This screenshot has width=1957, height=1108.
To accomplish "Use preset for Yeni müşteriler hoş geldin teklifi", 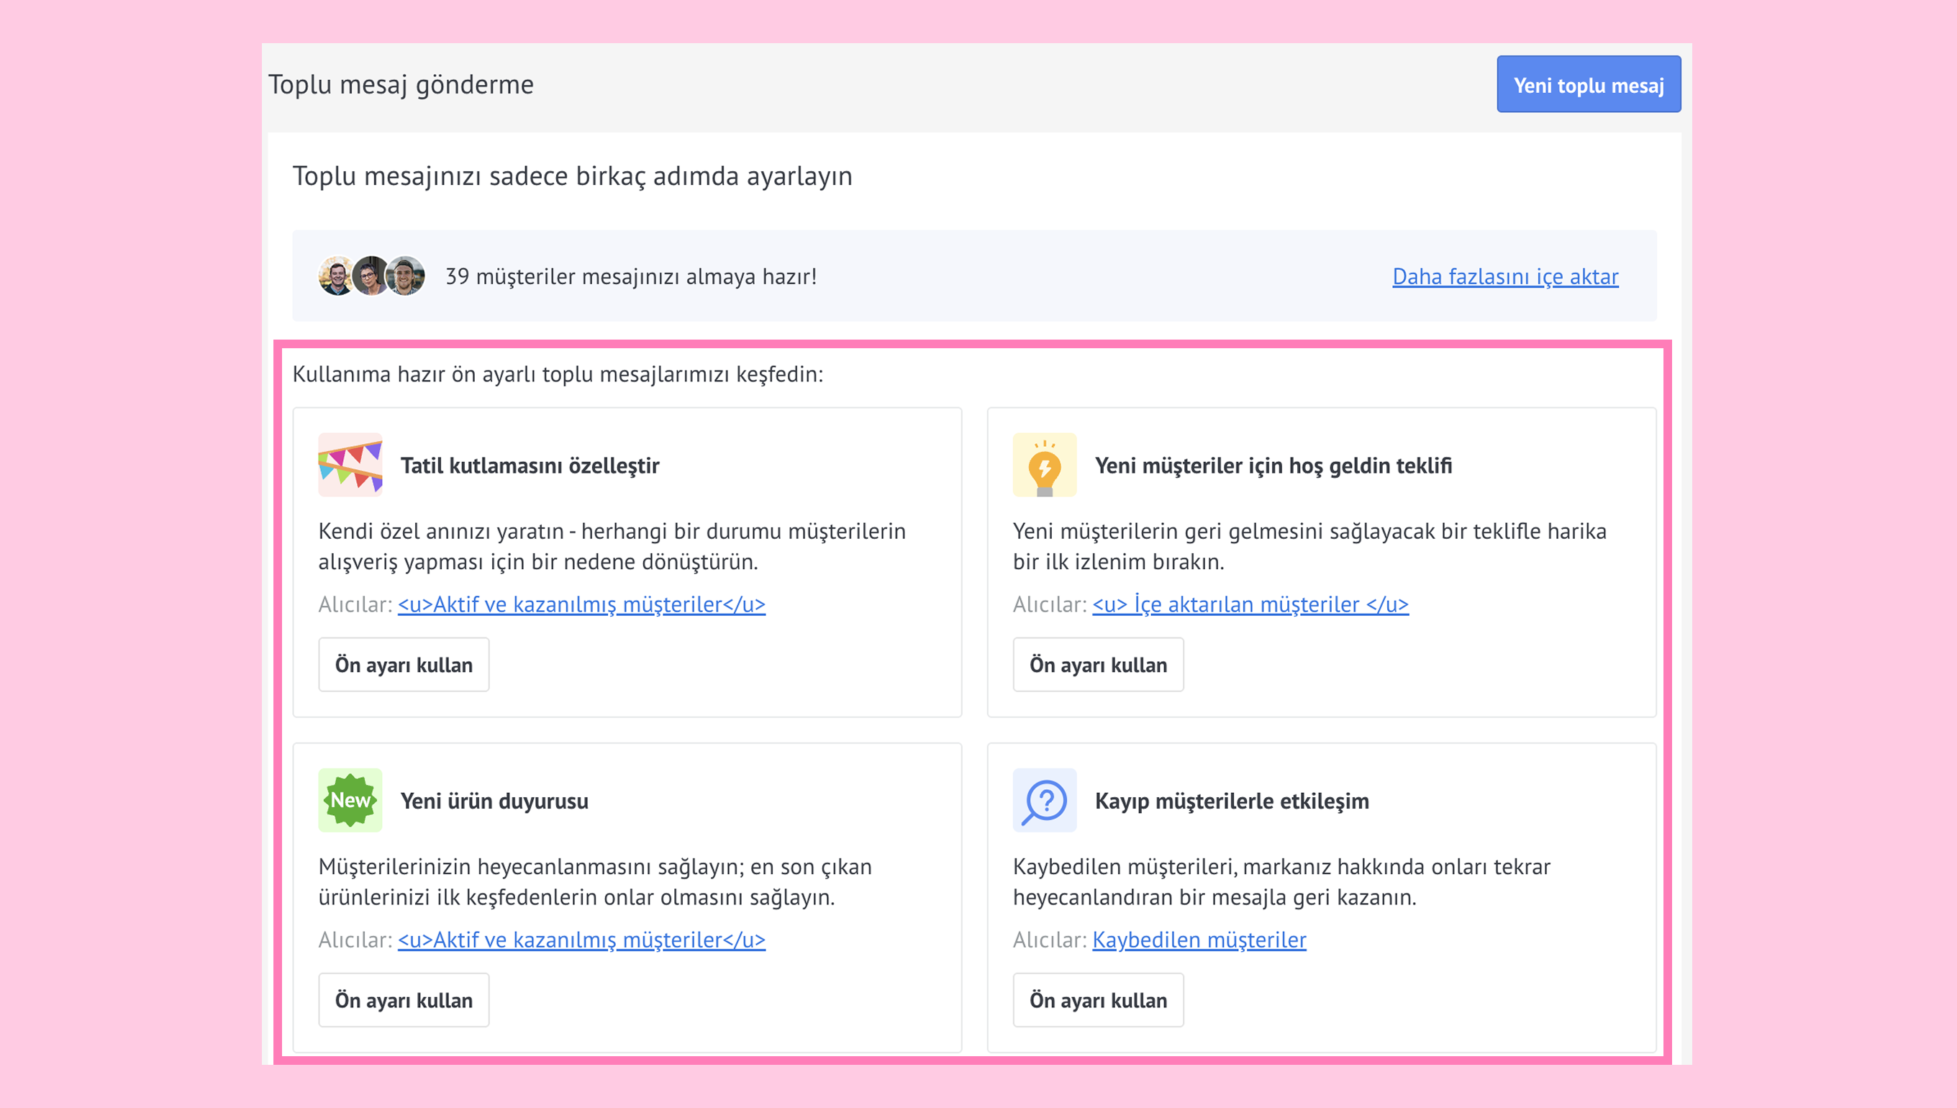I will 1098,664.
